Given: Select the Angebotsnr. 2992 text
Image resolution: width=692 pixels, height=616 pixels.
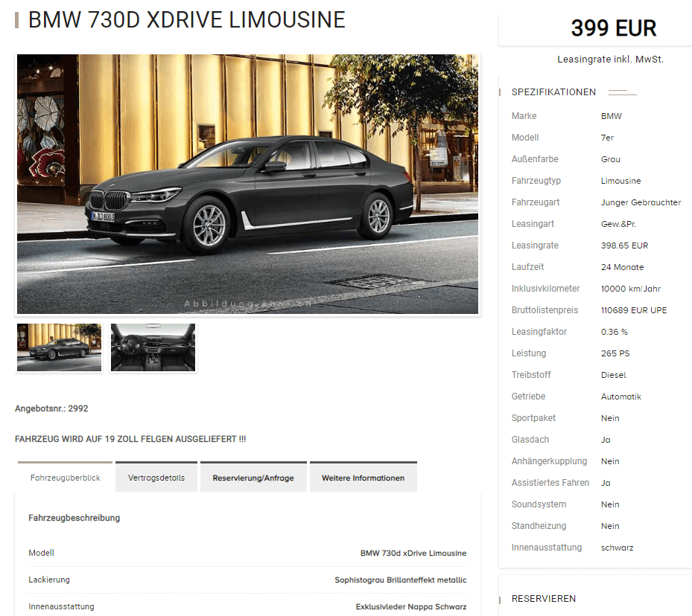Looking at the screenshot, I should 51,408.
